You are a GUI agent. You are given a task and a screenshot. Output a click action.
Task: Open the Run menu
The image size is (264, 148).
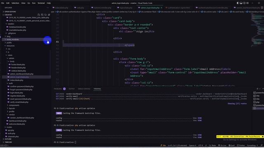coord(34,3)
